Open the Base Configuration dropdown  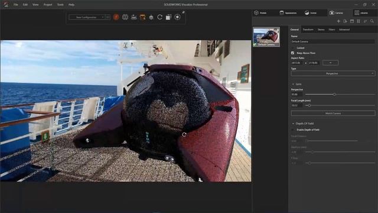(x=87, y=17)
